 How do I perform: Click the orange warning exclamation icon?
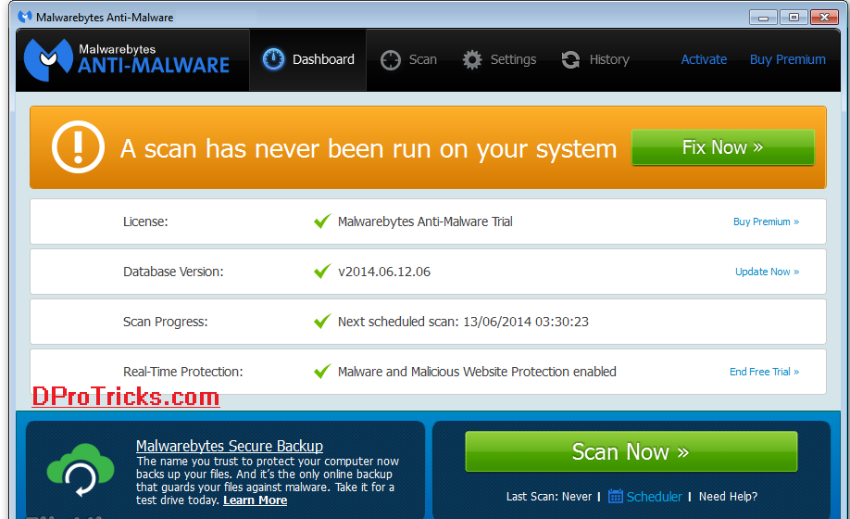[78, 146]
